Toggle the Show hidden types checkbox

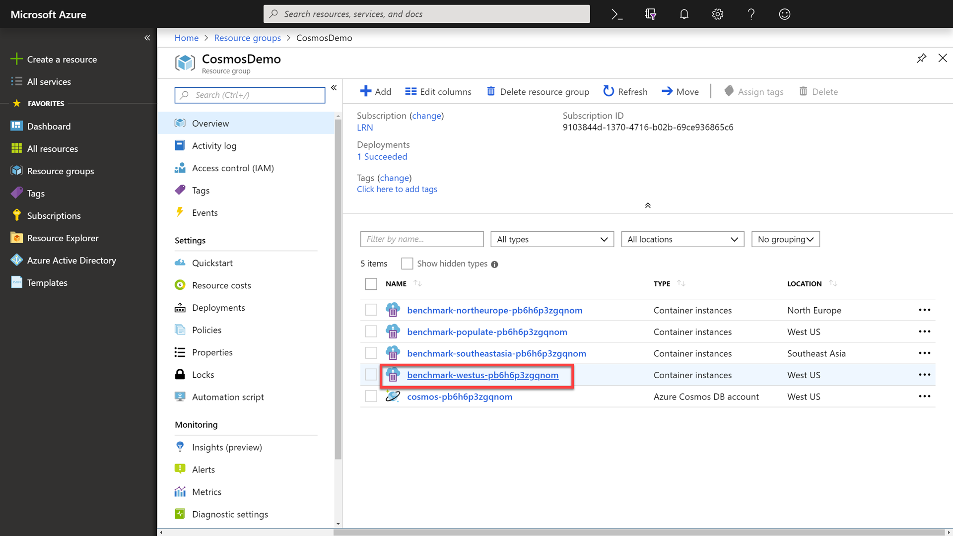(x=407, y=263)
